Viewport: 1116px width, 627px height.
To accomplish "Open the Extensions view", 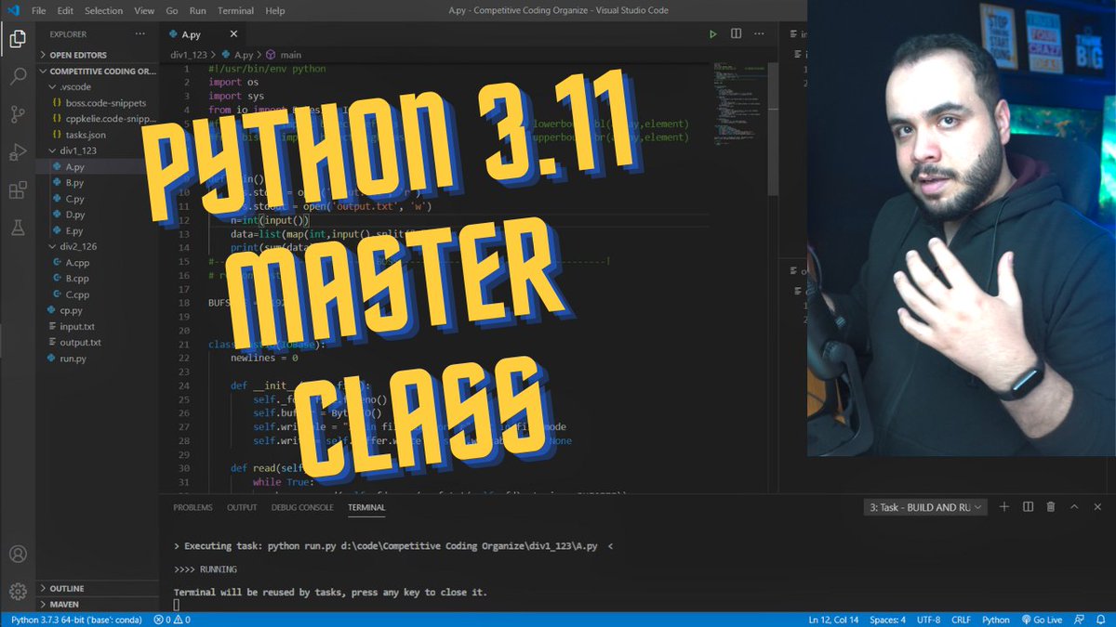I will click(18, 190).
